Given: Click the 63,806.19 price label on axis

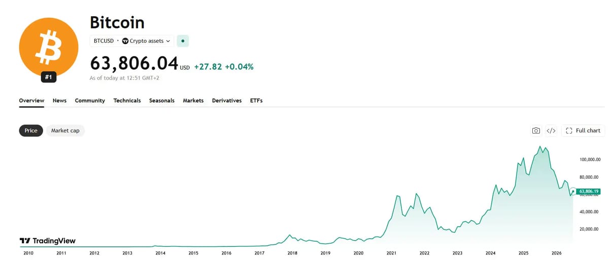Looking at the screenshot, I should (x=589, y=191).
